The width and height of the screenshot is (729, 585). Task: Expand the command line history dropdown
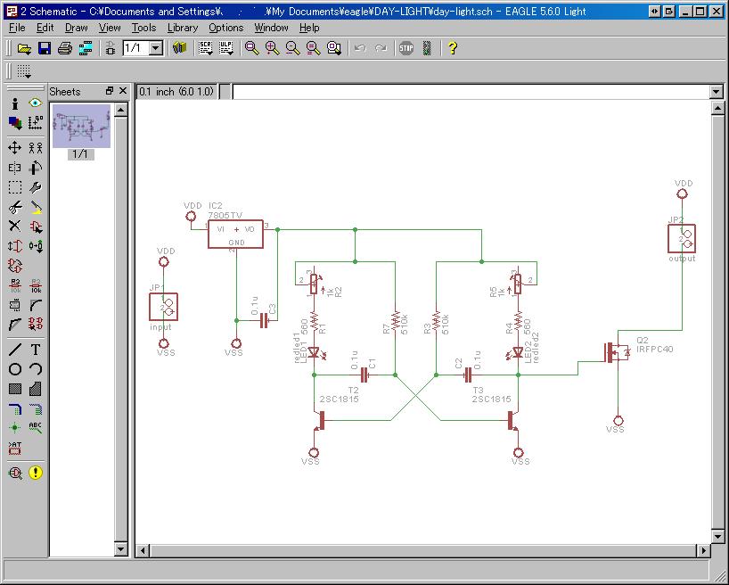(x=716, y=92)
